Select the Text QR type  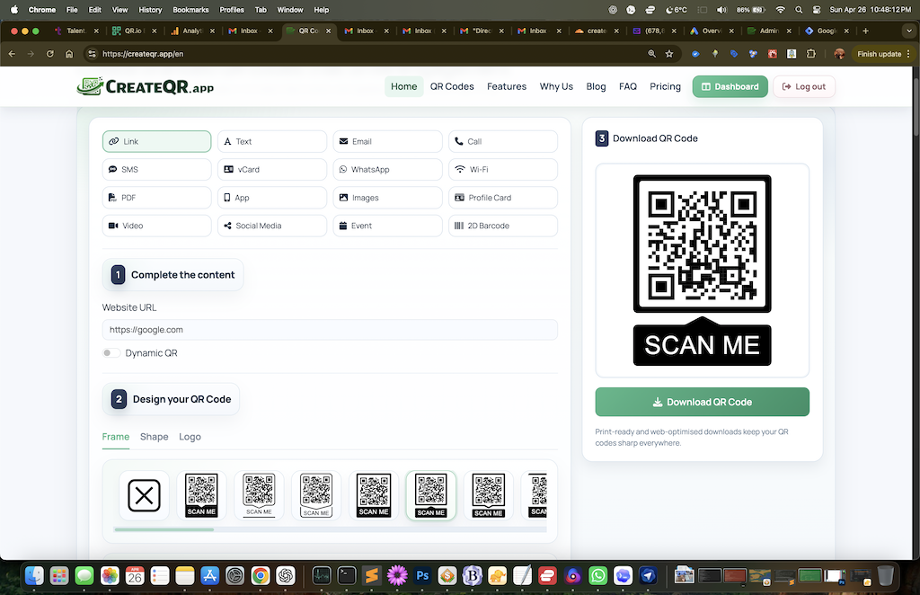point(272,141)
